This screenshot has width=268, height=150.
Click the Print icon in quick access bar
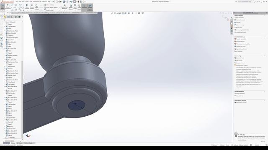(x=67, y=2)
